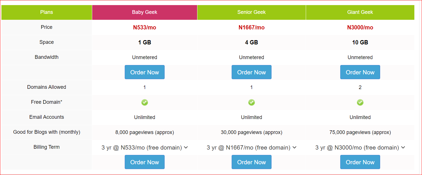This screenshot has width=422, height=175.
Task: Select the Giant Geek plan header
Action: (360, 12)
